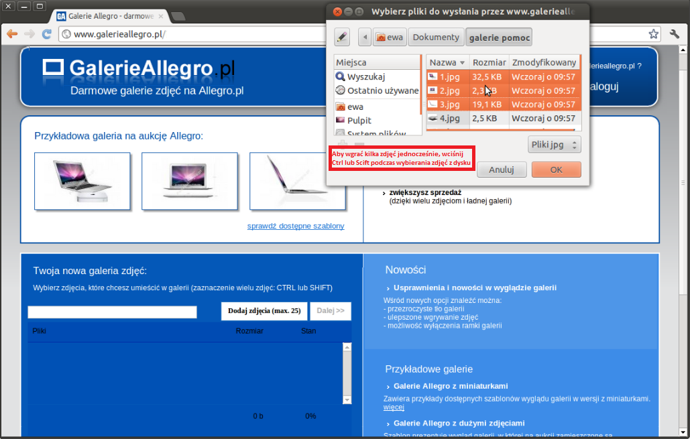The image size is (690, 439).
Task: Click the browser forward arrow
Action: click(30, 34)
